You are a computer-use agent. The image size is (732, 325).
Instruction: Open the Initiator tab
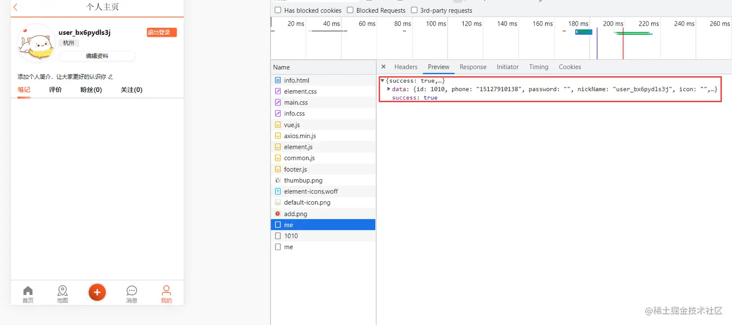pyautogui.click(x=507, y=67)
